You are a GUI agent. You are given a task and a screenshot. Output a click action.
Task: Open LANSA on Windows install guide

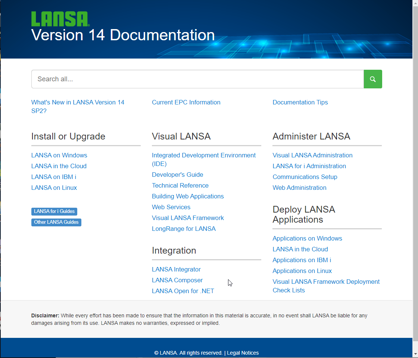click(59, 155)
